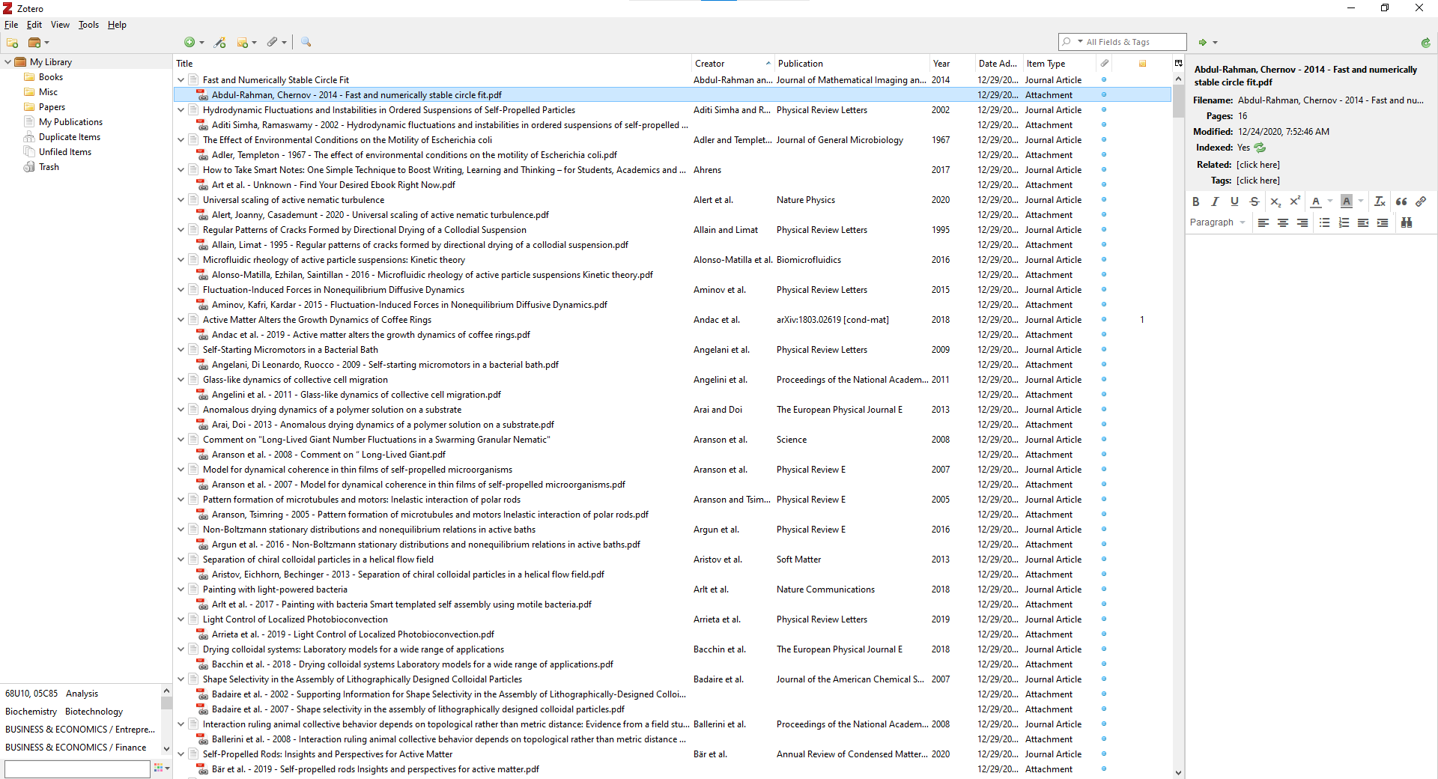Open the Locate menu dropdown arrow

coord(1215,43)
